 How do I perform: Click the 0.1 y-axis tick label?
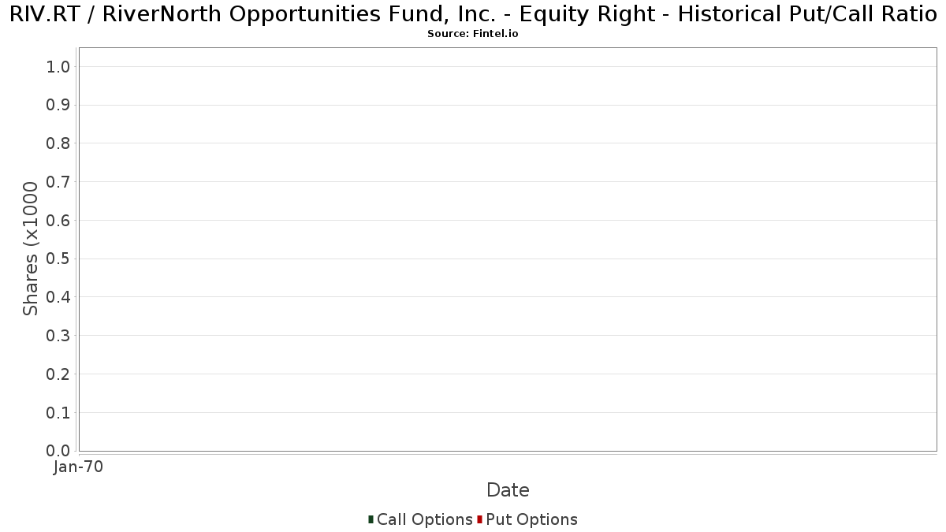pyautogui.click(x=58, y=413)
